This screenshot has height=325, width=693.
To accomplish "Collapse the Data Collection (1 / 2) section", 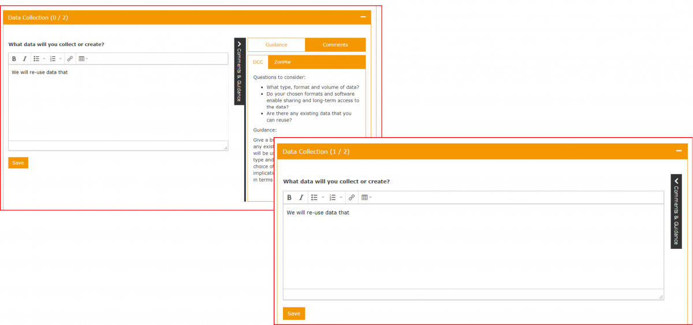I will (x=679, y=151).
